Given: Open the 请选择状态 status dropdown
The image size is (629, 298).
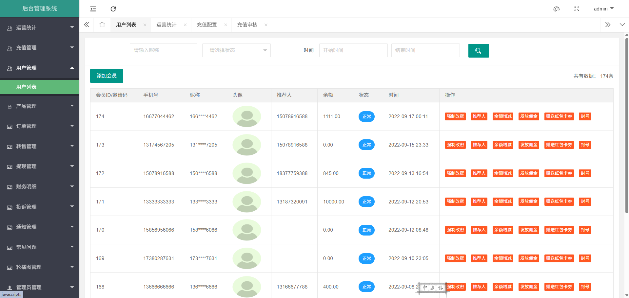Looking at the screenshot, I should 236,50.
